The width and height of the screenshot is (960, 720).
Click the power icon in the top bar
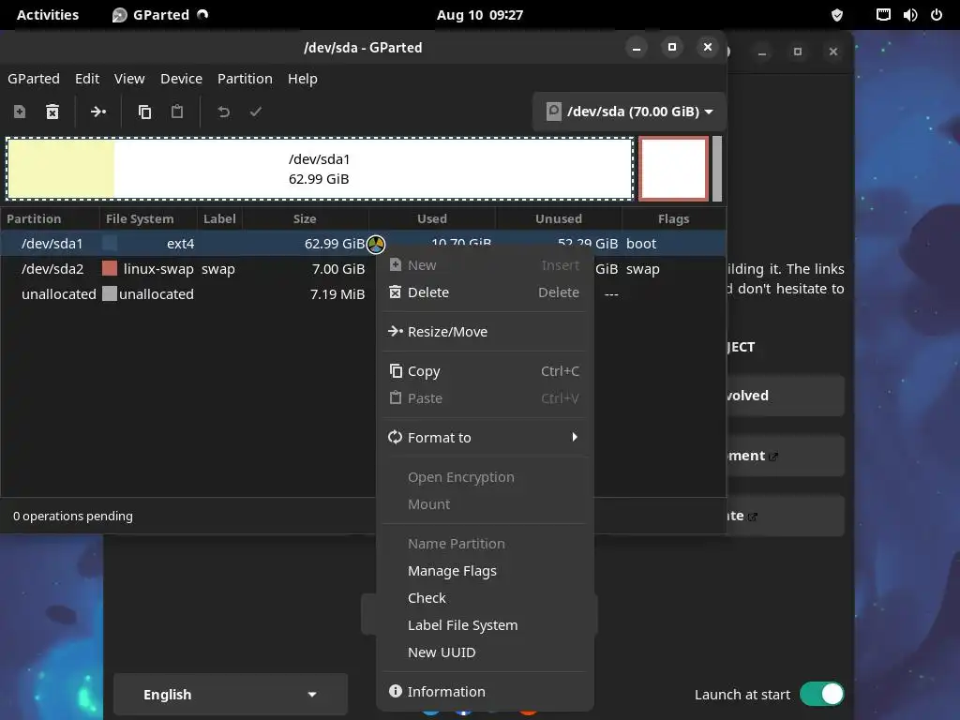[x=937, y=15]
